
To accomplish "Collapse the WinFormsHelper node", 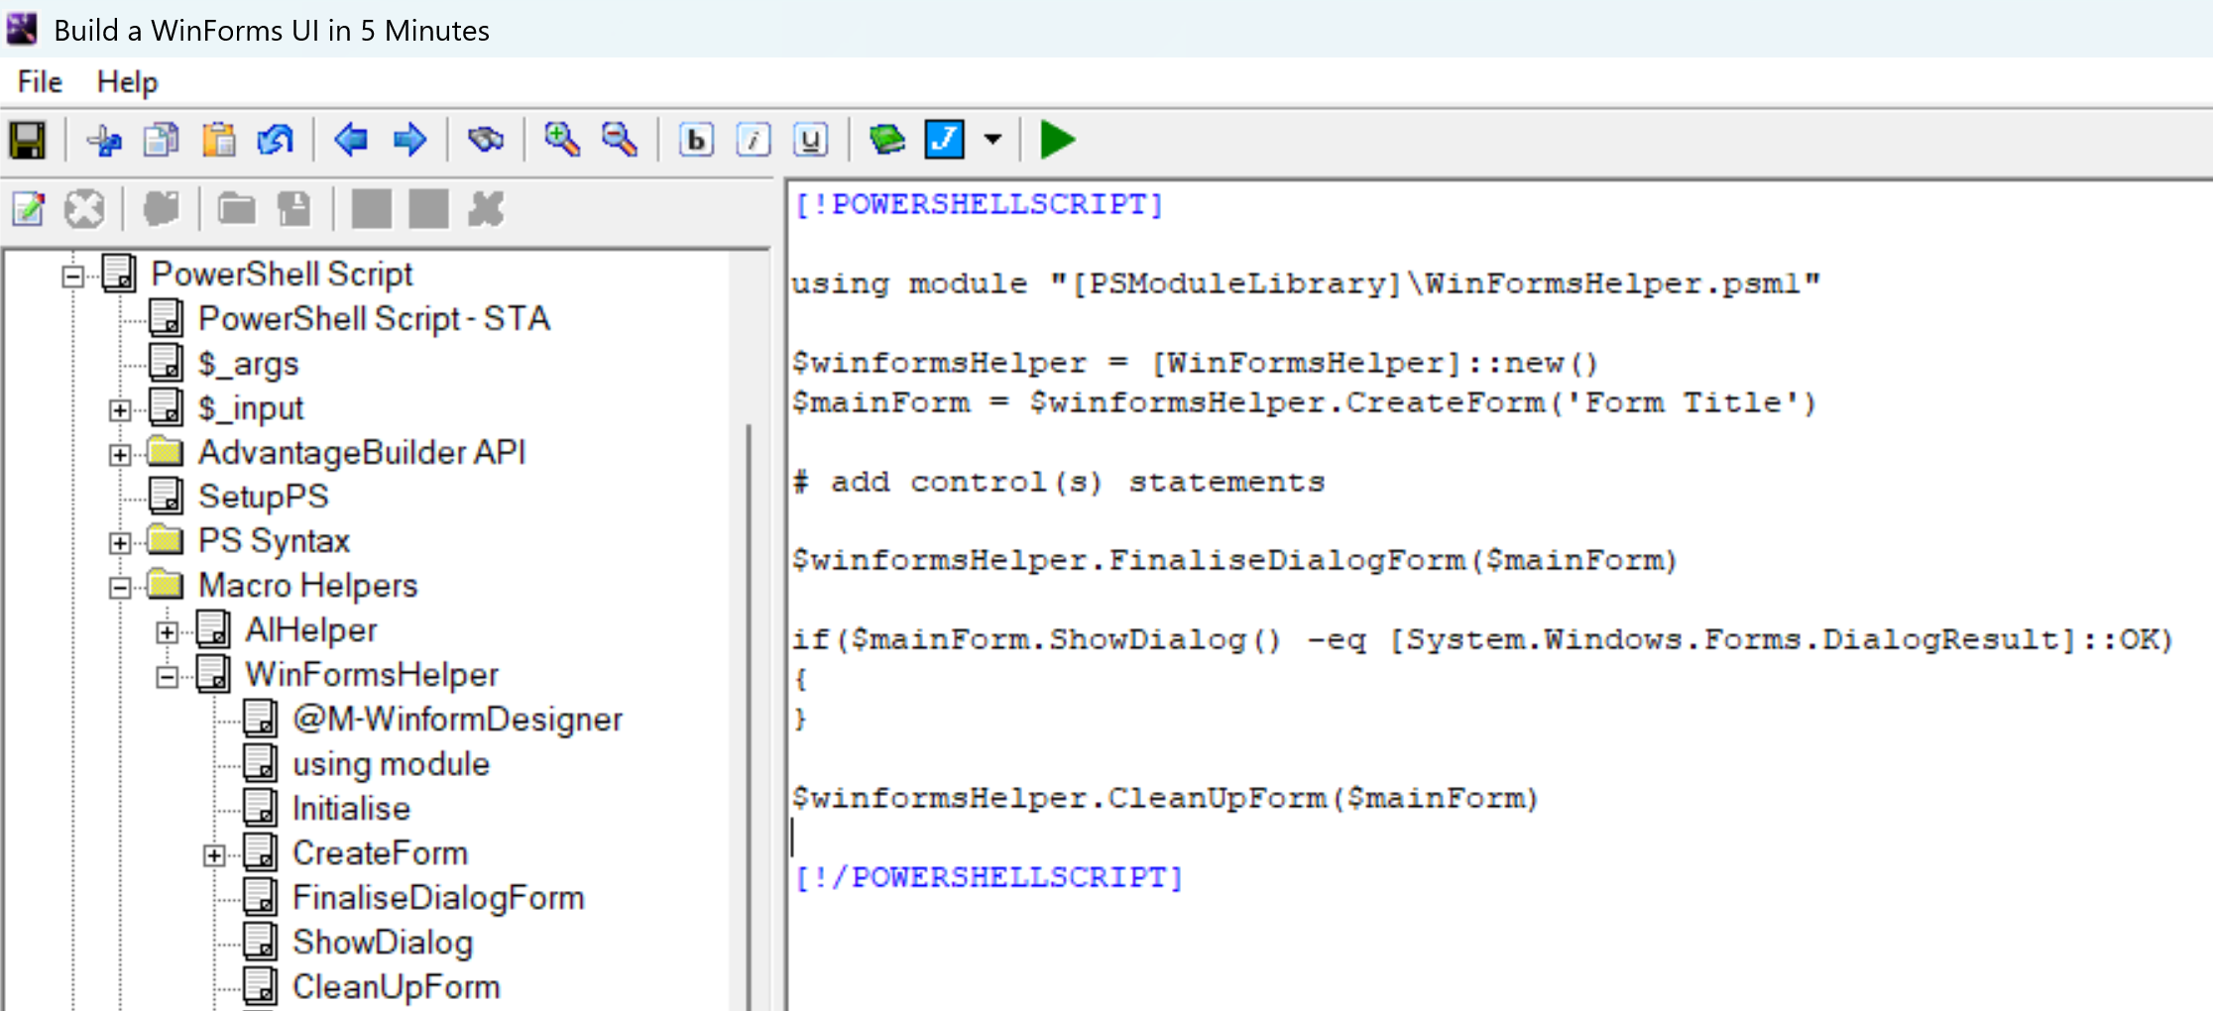I will coord(168,677).
